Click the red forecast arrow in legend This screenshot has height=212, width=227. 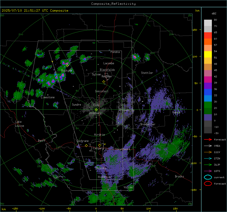(208, 139)
